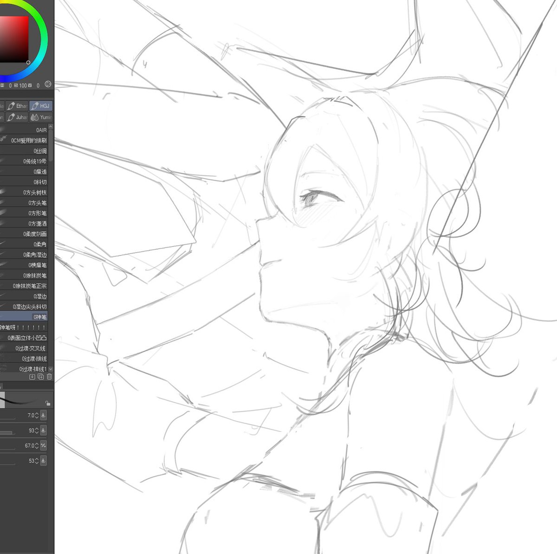Click the delete sub tool trash icon

click(x=49, y=377)
